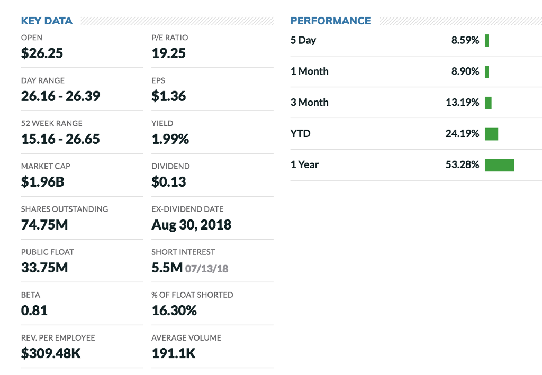
Task: Click the % of Float Shorted value
Action: [x=174, y=310]
